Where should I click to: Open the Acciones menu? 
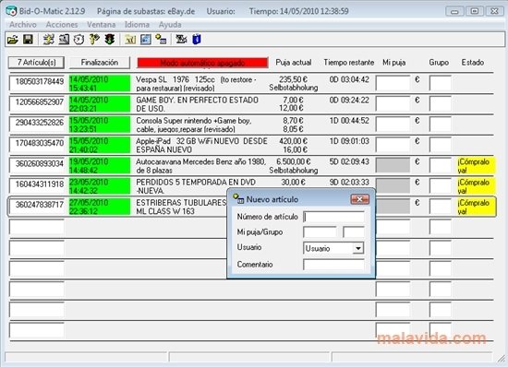click(62, 25)
